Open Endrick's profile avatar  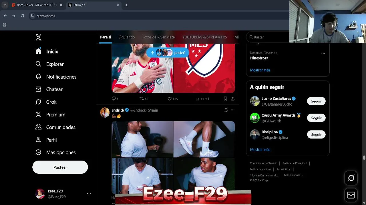click(105, 112)
